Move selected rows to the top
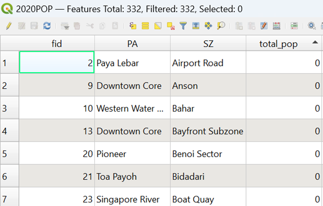This screenshot has height=206, width=323. tap(196, 26)
